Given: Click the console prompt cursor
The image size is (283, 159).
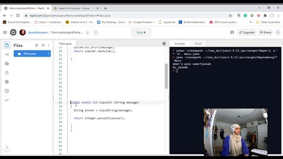Looking at the screenshot, I should pyautogui.click(x=177, y=71).
